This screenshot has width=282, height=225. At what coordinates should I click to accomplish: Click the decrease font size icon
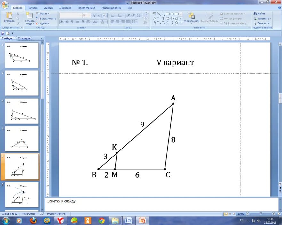(x=99, y=16)
